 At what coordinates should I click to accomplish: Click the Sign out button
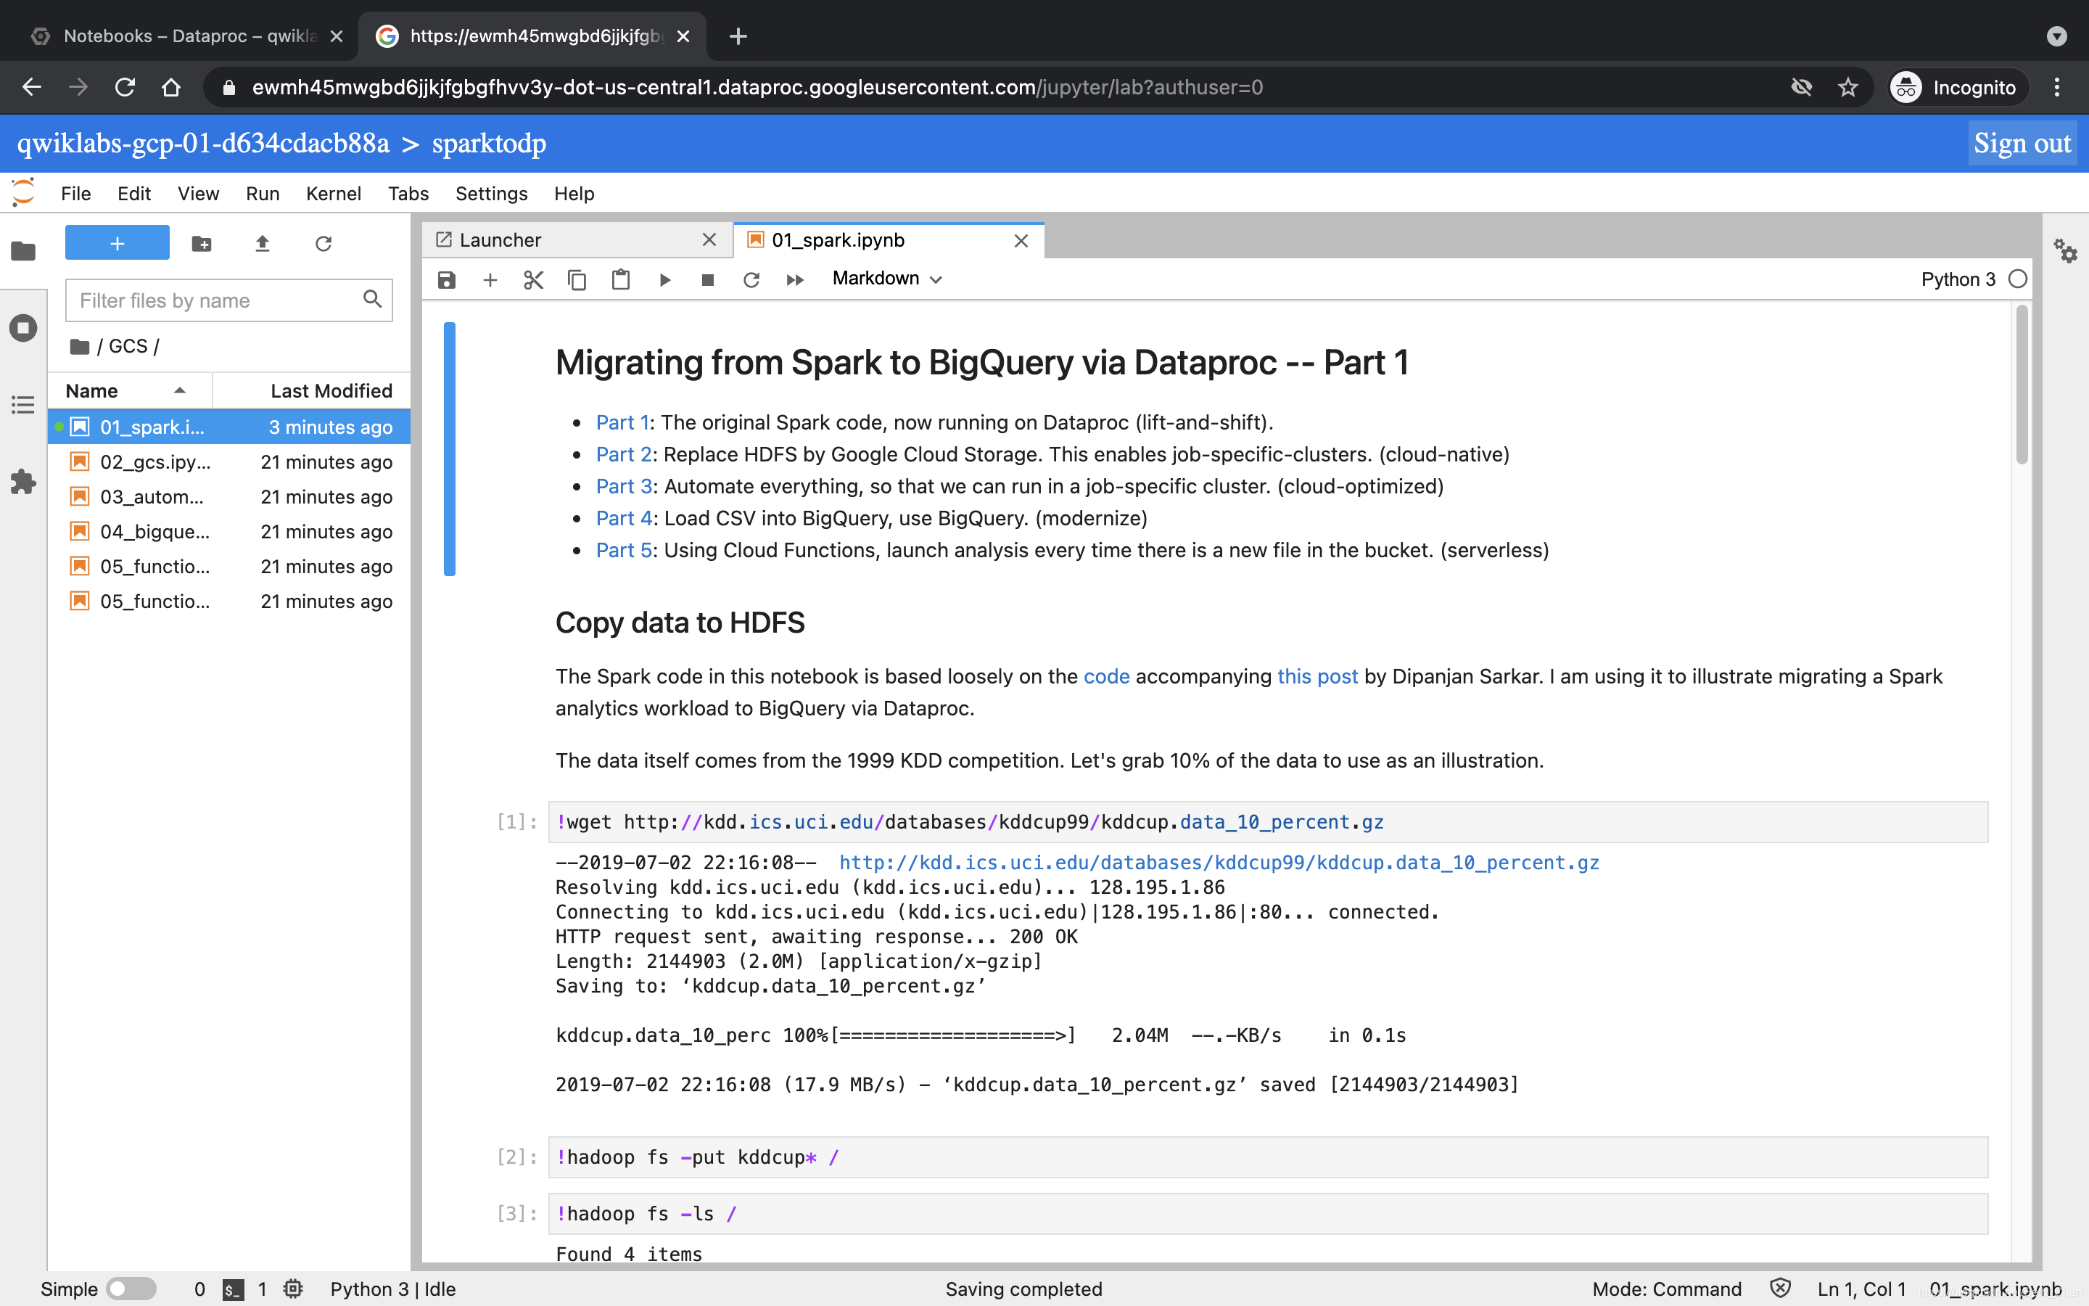click(2022, 144)
